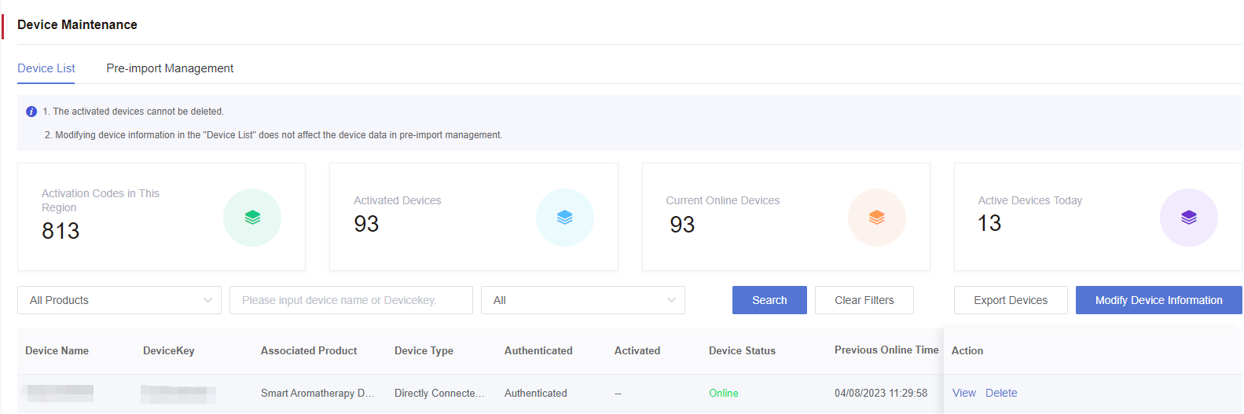
Task: Click the Clear Filters button
Action: click(x=864, y=300)
